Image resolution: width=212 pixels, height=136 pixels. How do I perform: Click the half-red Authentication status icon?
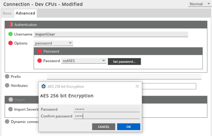pyautogui.click(x=11, y=25)
